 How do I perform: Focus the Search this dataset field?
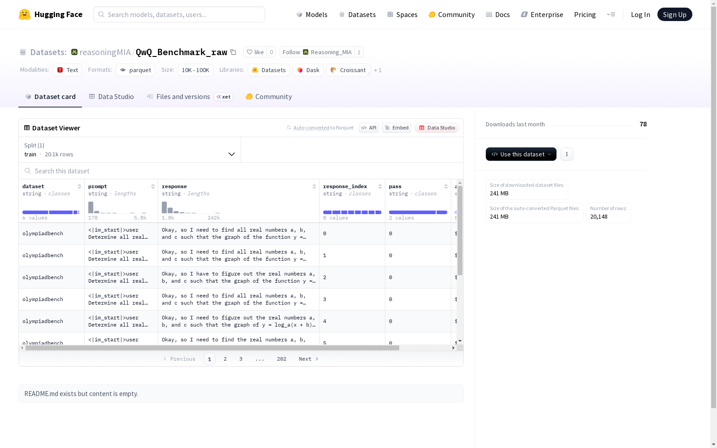tap(241, 171)
